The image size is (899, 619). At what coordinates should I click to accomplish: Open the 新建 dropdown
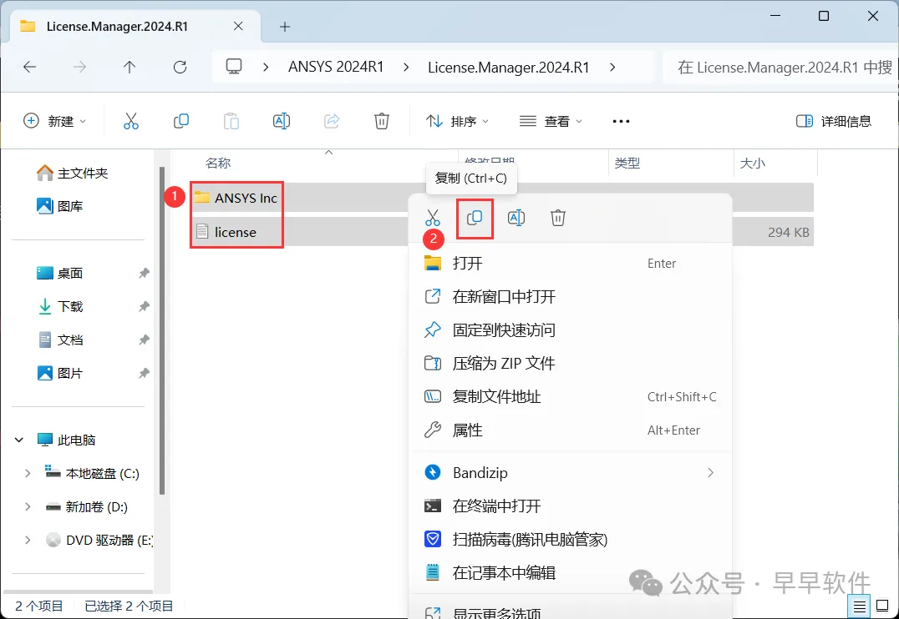point(54,121)
